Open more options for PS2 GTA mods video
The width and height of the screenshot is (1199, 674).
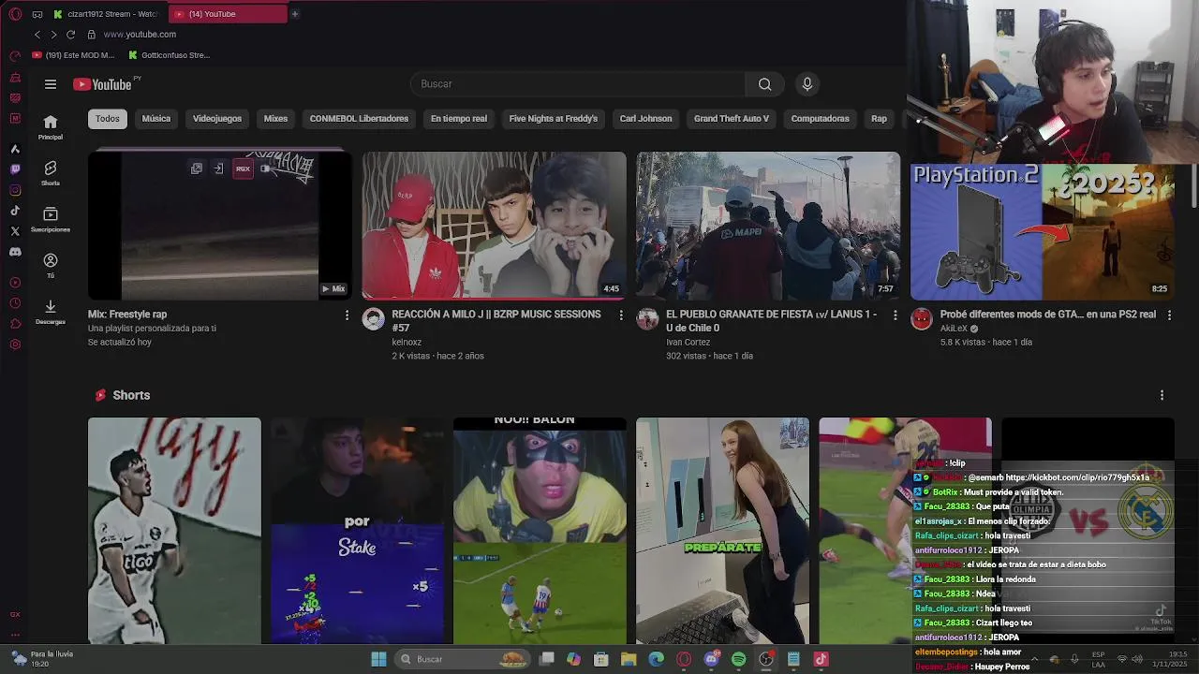[x=1168, y=315]
